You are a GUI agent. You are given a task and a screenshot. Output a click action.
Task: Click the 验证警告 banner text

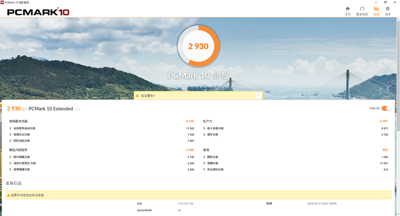tap(148, 95)
